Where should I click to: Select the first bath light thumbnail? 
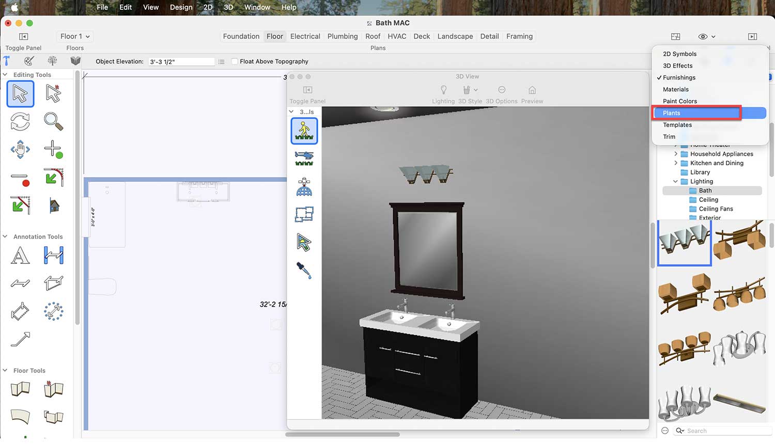[685, 243]
